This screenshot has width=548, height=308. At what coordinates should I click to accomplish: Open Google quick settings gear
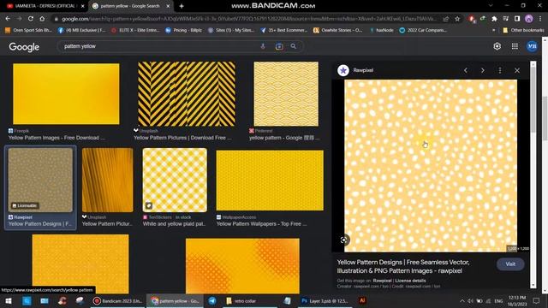(x=497, y=46)
